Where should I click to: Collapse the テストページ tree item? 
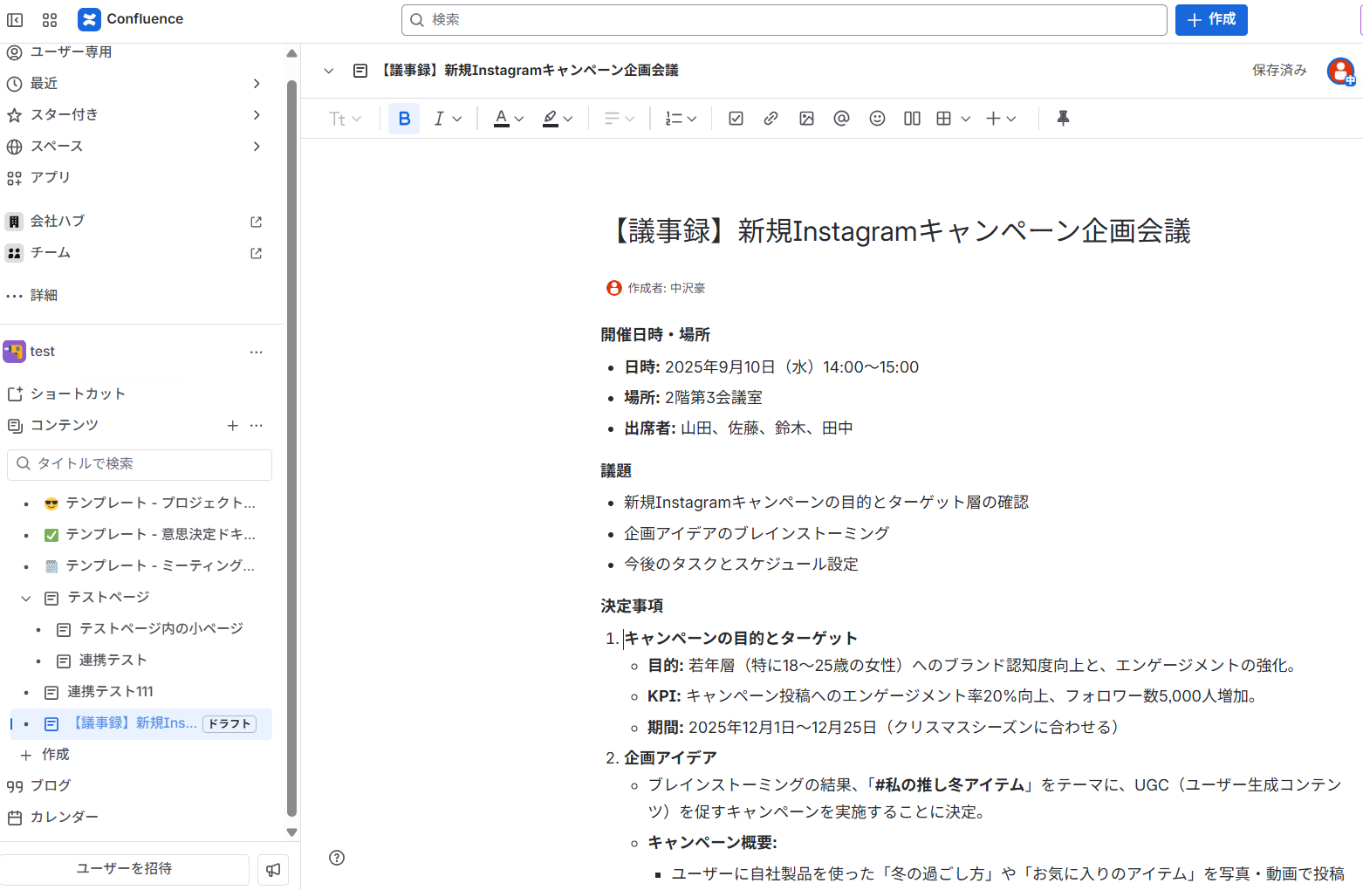[26, 598]
